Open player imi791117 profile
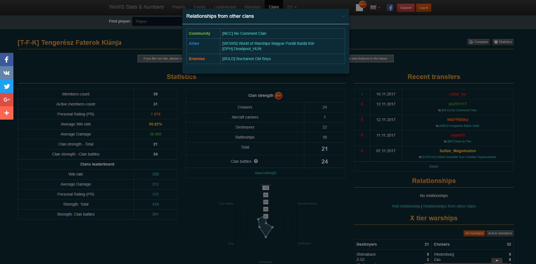 458,104
